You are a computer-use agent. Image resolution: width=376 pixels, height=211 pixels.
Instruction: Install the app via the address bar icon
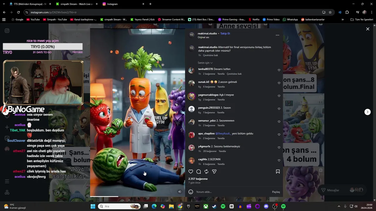coord(324,12)
